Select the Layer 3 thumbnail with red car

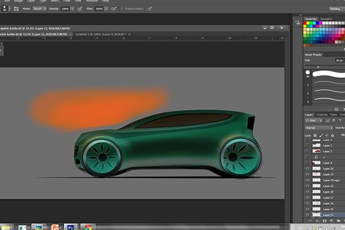(317, 151)
